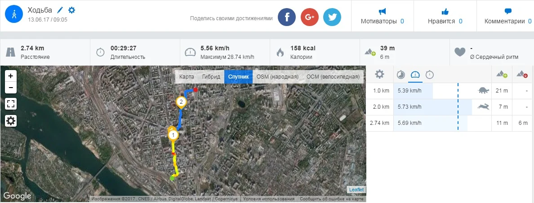Open workout settings gear next to title
Viewport: 534px width, 203px height.
coord(71,10)
